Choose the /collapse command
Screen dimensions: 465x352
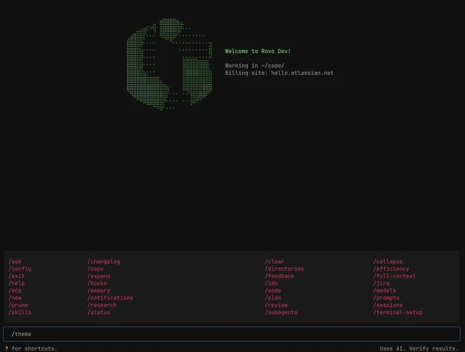tap(388, 261)
